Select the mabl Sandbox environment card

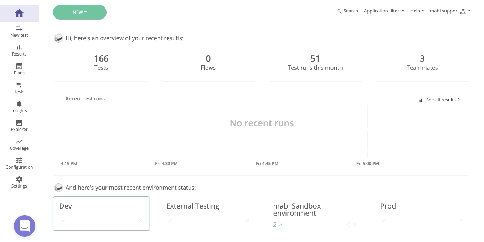tap(315, 214)
